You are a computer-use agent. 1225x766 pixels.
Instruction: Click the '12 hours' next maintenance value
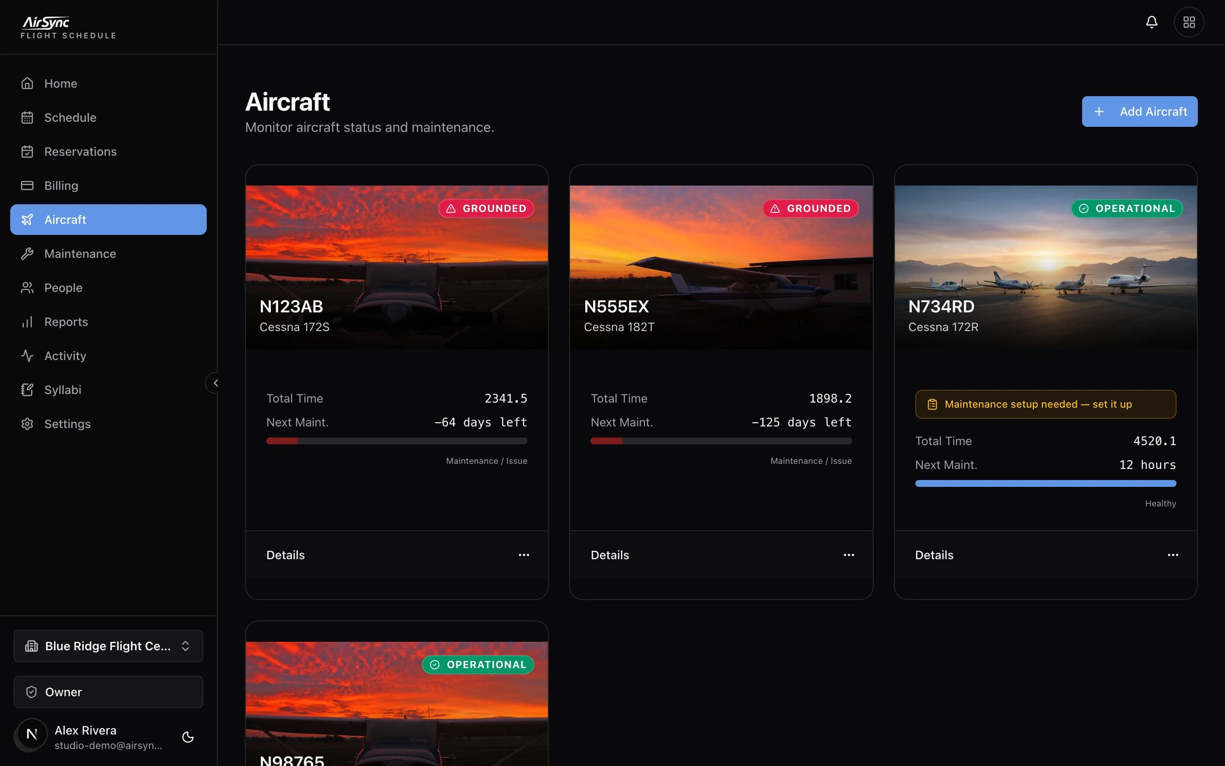(1148, 465)
